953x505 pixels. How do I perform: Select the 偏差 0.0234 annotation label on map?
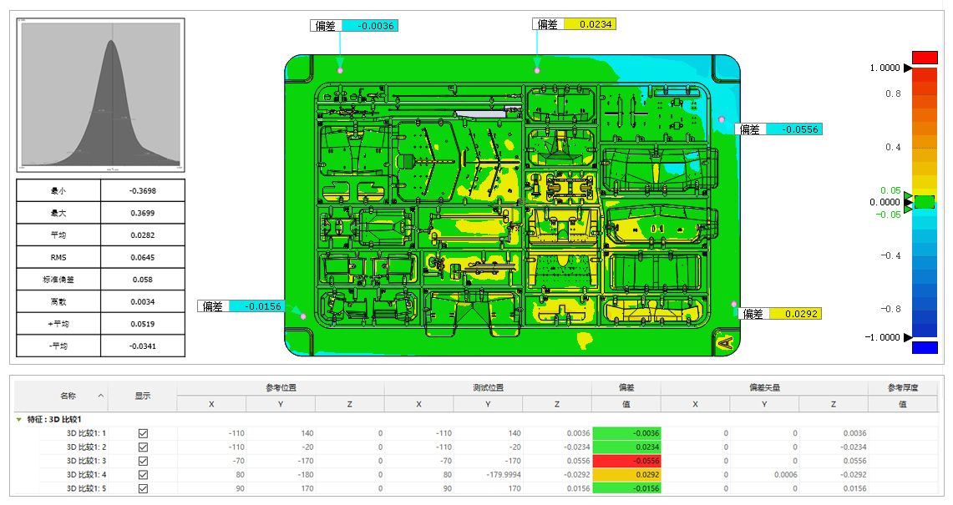(x=575, y=24)
